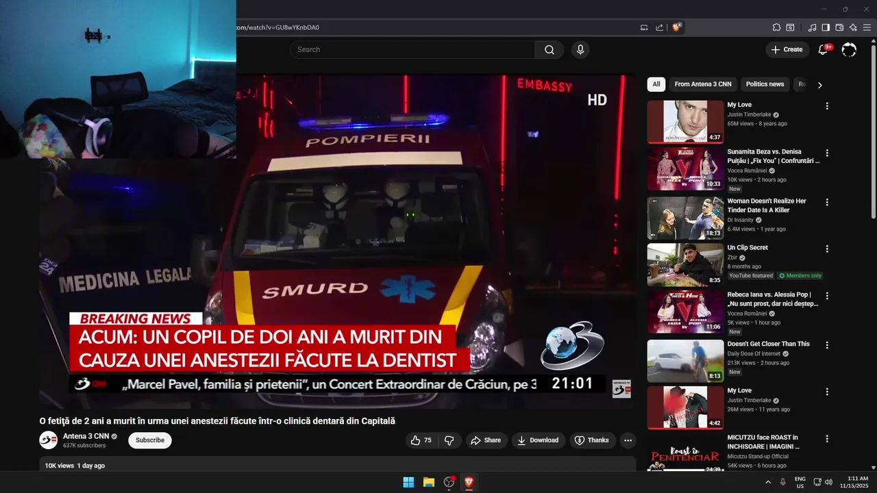The image size is (877, 493).
Task: Open the Brave hamburger main menu
Action: point(867,27)
